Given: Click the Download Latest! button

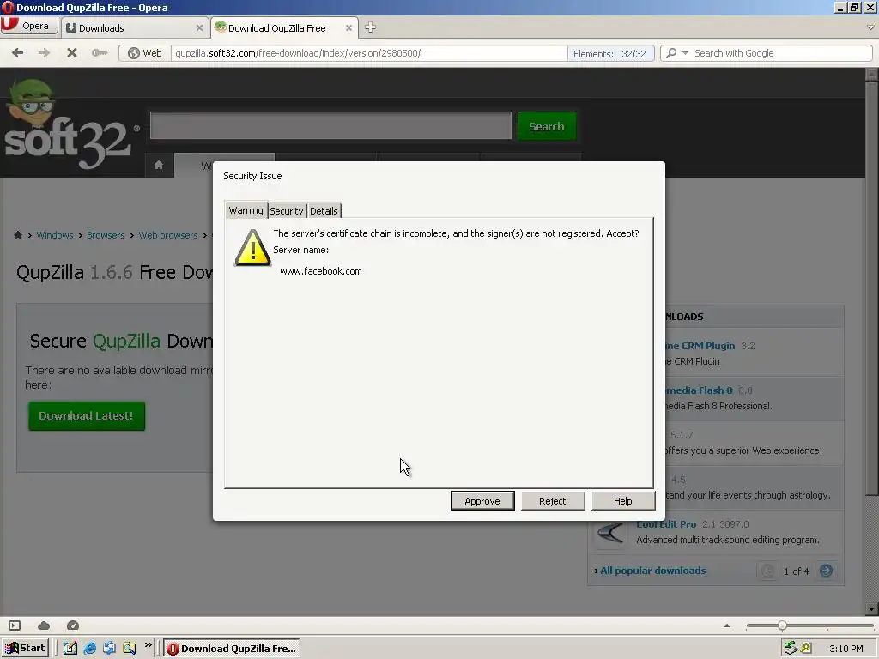Looking at the screenshot, I should (x=87, y=416).
